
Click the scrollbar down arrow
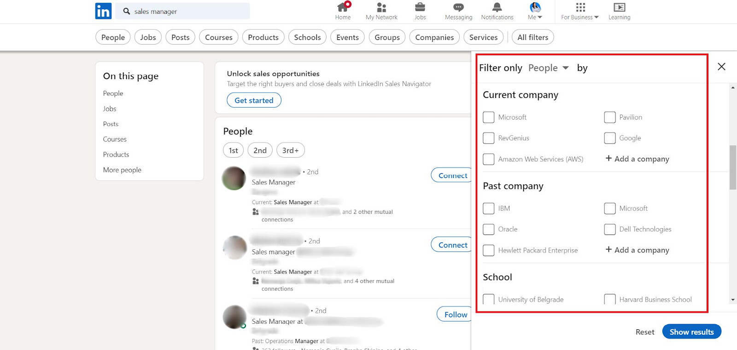tap(733, 300)
